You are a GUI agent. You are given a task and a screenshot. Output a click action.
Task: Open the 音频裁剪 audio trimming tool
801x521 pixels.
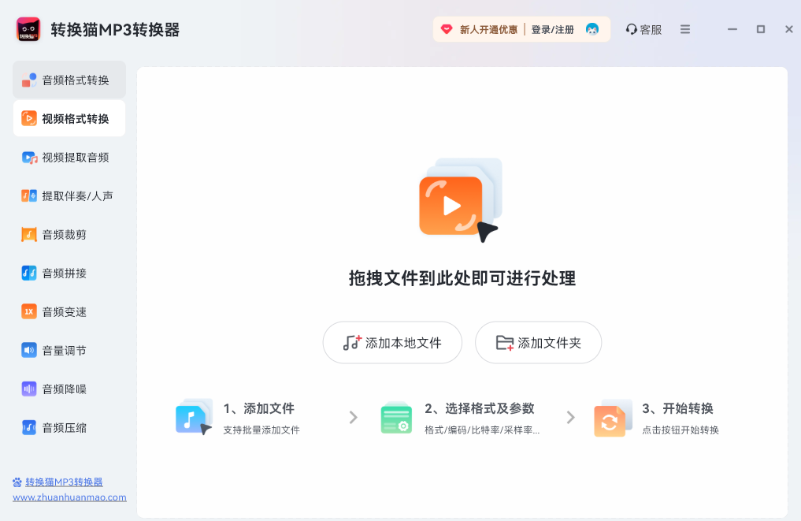pyautogui.click(x=69, y=234)
